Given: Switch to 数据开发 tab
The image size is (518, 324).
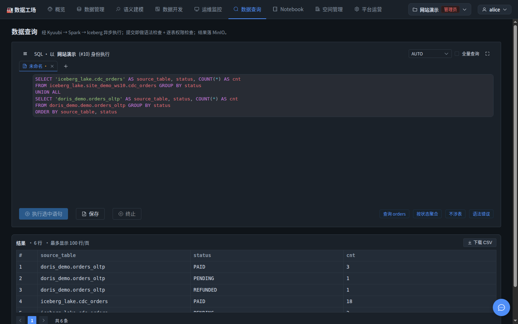Looking at the screenshot, I should (169, 9).
